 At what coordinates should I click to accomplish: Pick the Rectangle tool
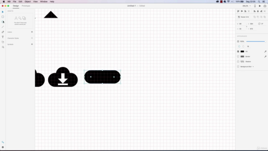pyautogui.click(x=3, y=17)
